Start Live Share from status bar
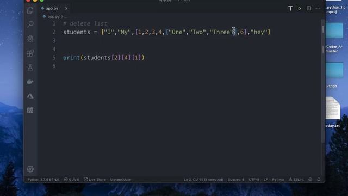The image size is (348, 196). pos(95,179)
